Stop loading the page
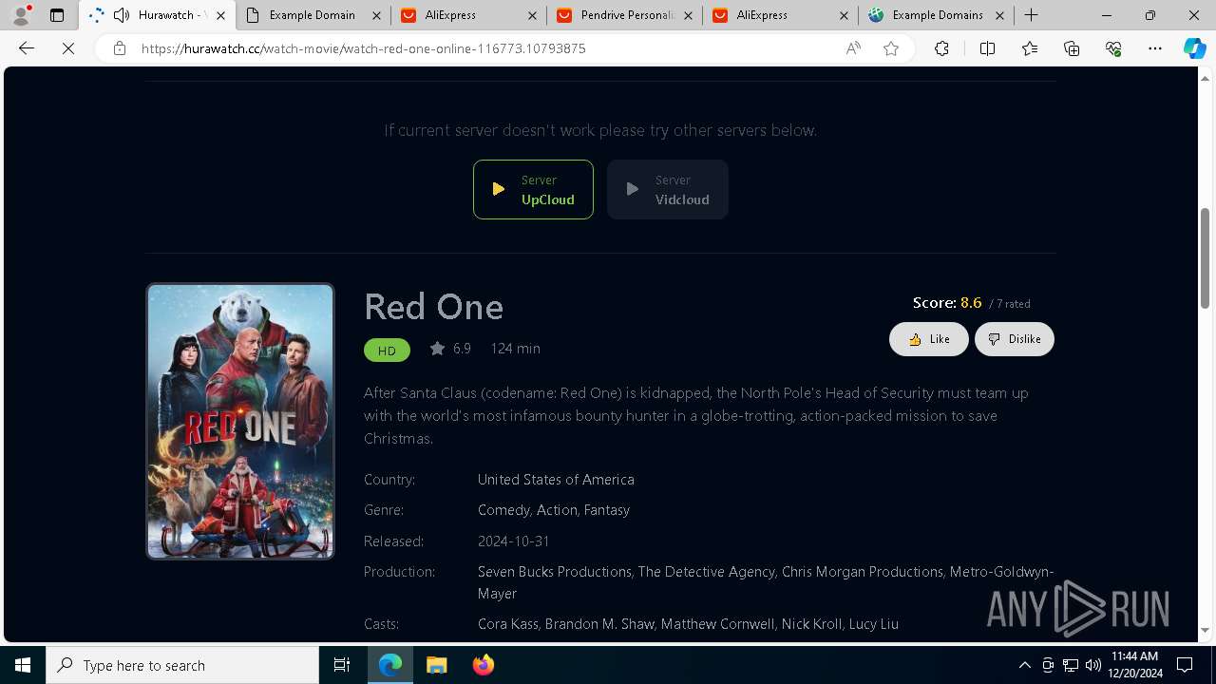The image size is (1216, 684). click(x=68, y=48)
